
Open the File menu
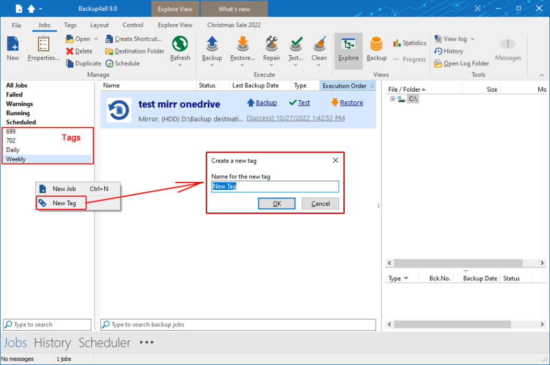[17, 25]
